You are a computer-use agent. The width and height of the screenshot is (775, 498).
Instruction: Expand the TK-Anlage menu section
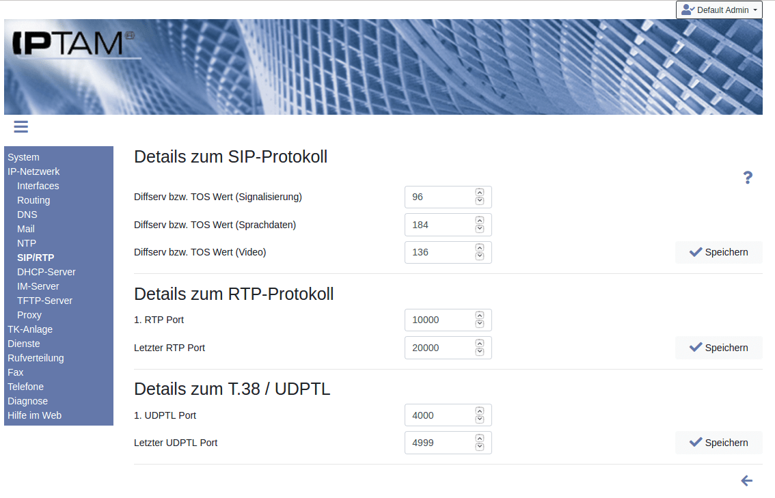pos(30,329)
